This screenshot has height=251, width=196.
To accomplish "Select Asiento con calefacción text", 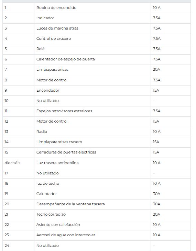I will pyautogui.click(x=58, y=225).
